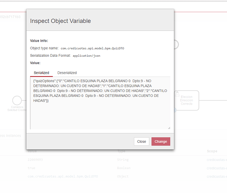Open the scope link in the String row
227x193 pixels.
coord(217,160)
